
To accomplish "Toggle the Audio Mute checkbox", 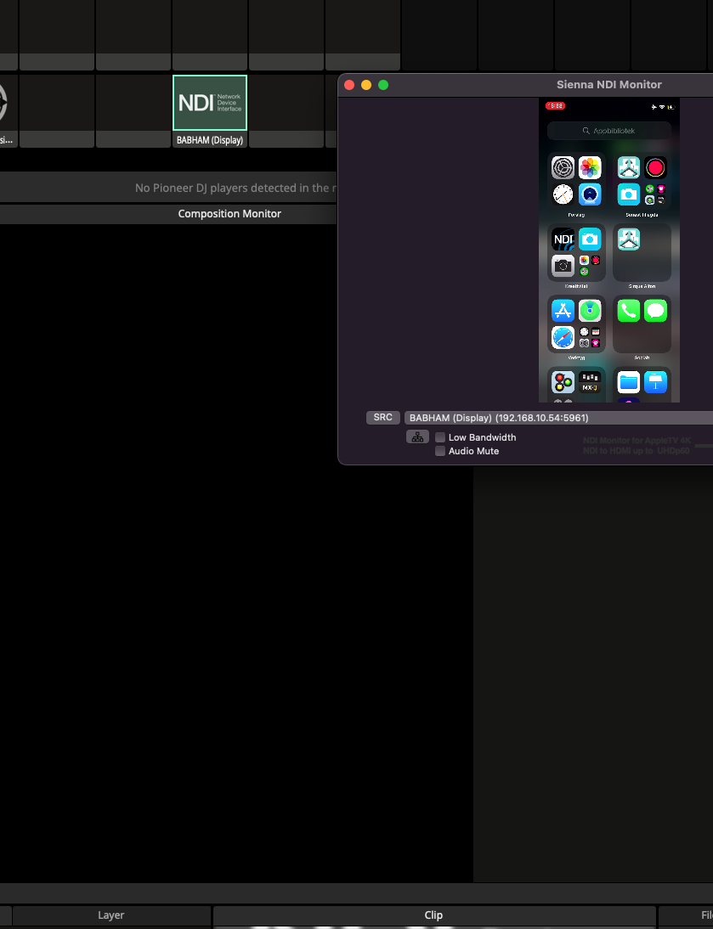I will click(440, 451).
